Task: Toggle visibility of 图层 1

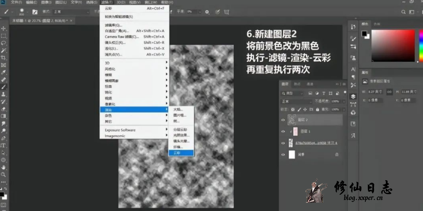Action: [x=283, y=131]
